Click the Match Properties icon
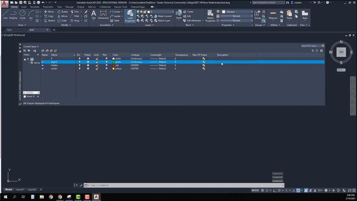The image size is (357, 201). click(210, 16)
